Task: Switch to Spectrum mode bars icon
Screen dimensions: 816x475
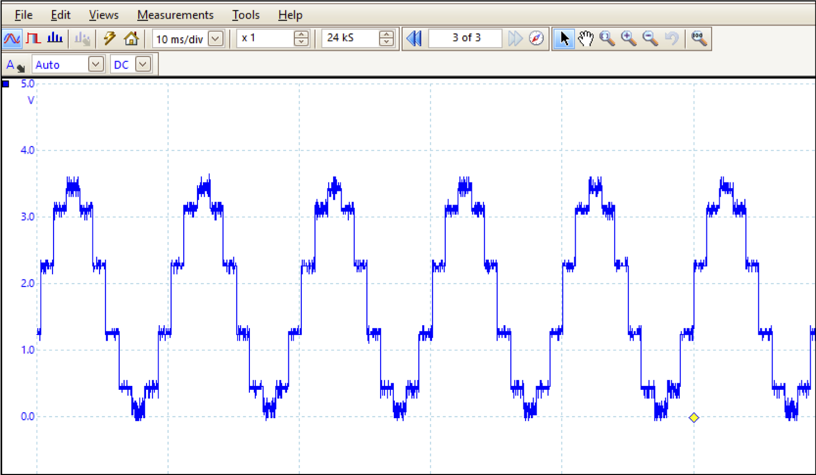Action: 55,39
